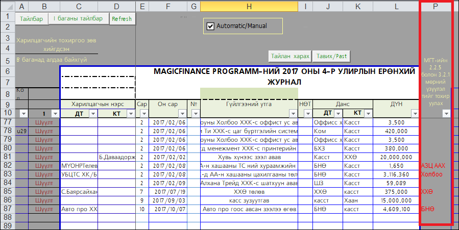Select column H header
Image resolution: width=459 pixels, height=230 pixels.
[249, 6]
